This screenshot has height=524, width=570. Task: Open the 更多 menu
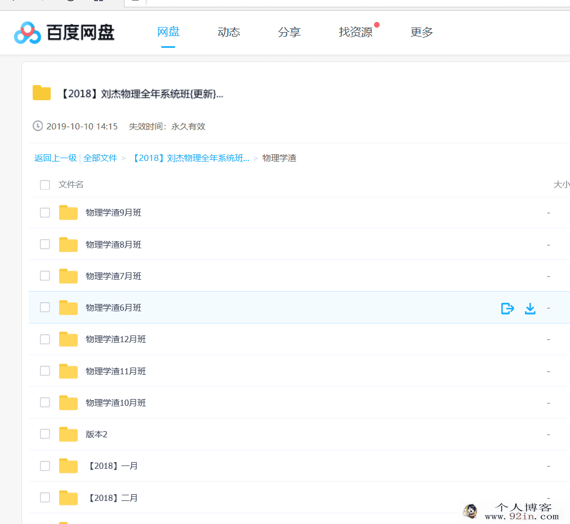point(422,32)
